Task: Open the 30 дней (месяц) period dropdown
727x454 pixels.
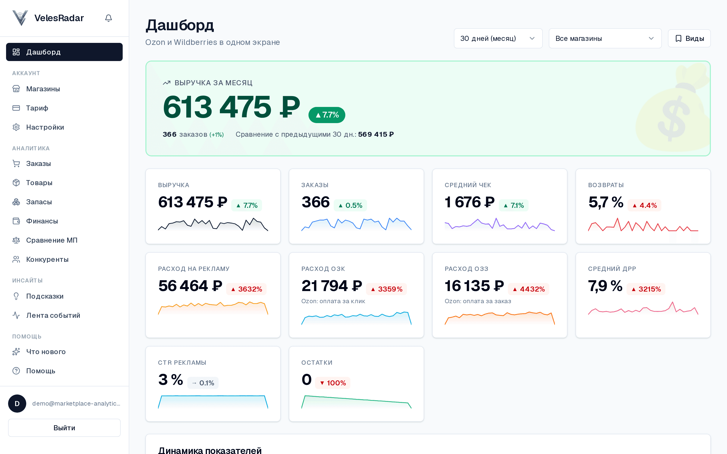Action: click(498, 38)
